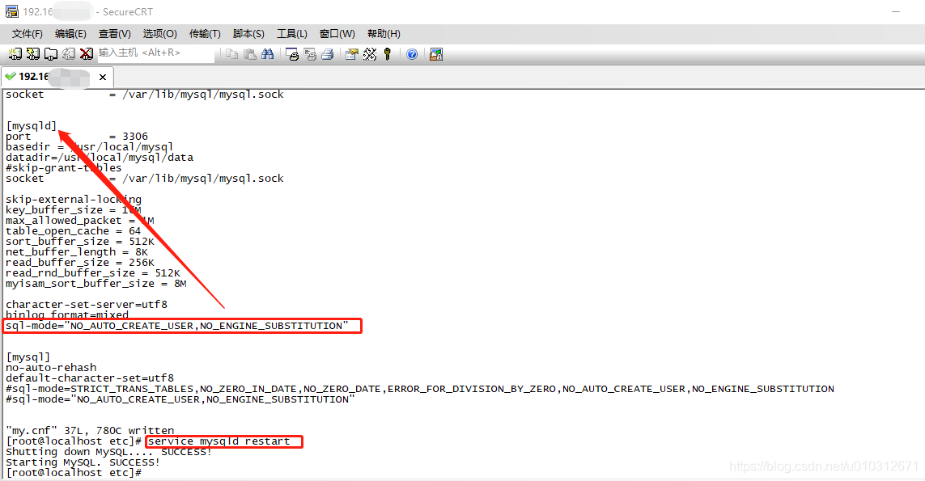Open the 选项(O) menu

click(x=159, y=33)
